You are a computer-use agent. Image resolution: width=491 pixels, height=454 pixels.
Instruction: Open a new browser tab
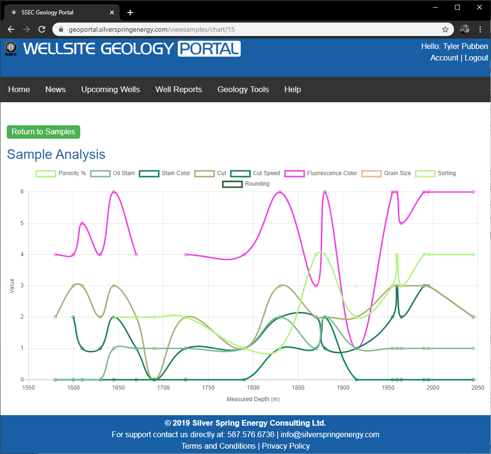click(130, 12)
